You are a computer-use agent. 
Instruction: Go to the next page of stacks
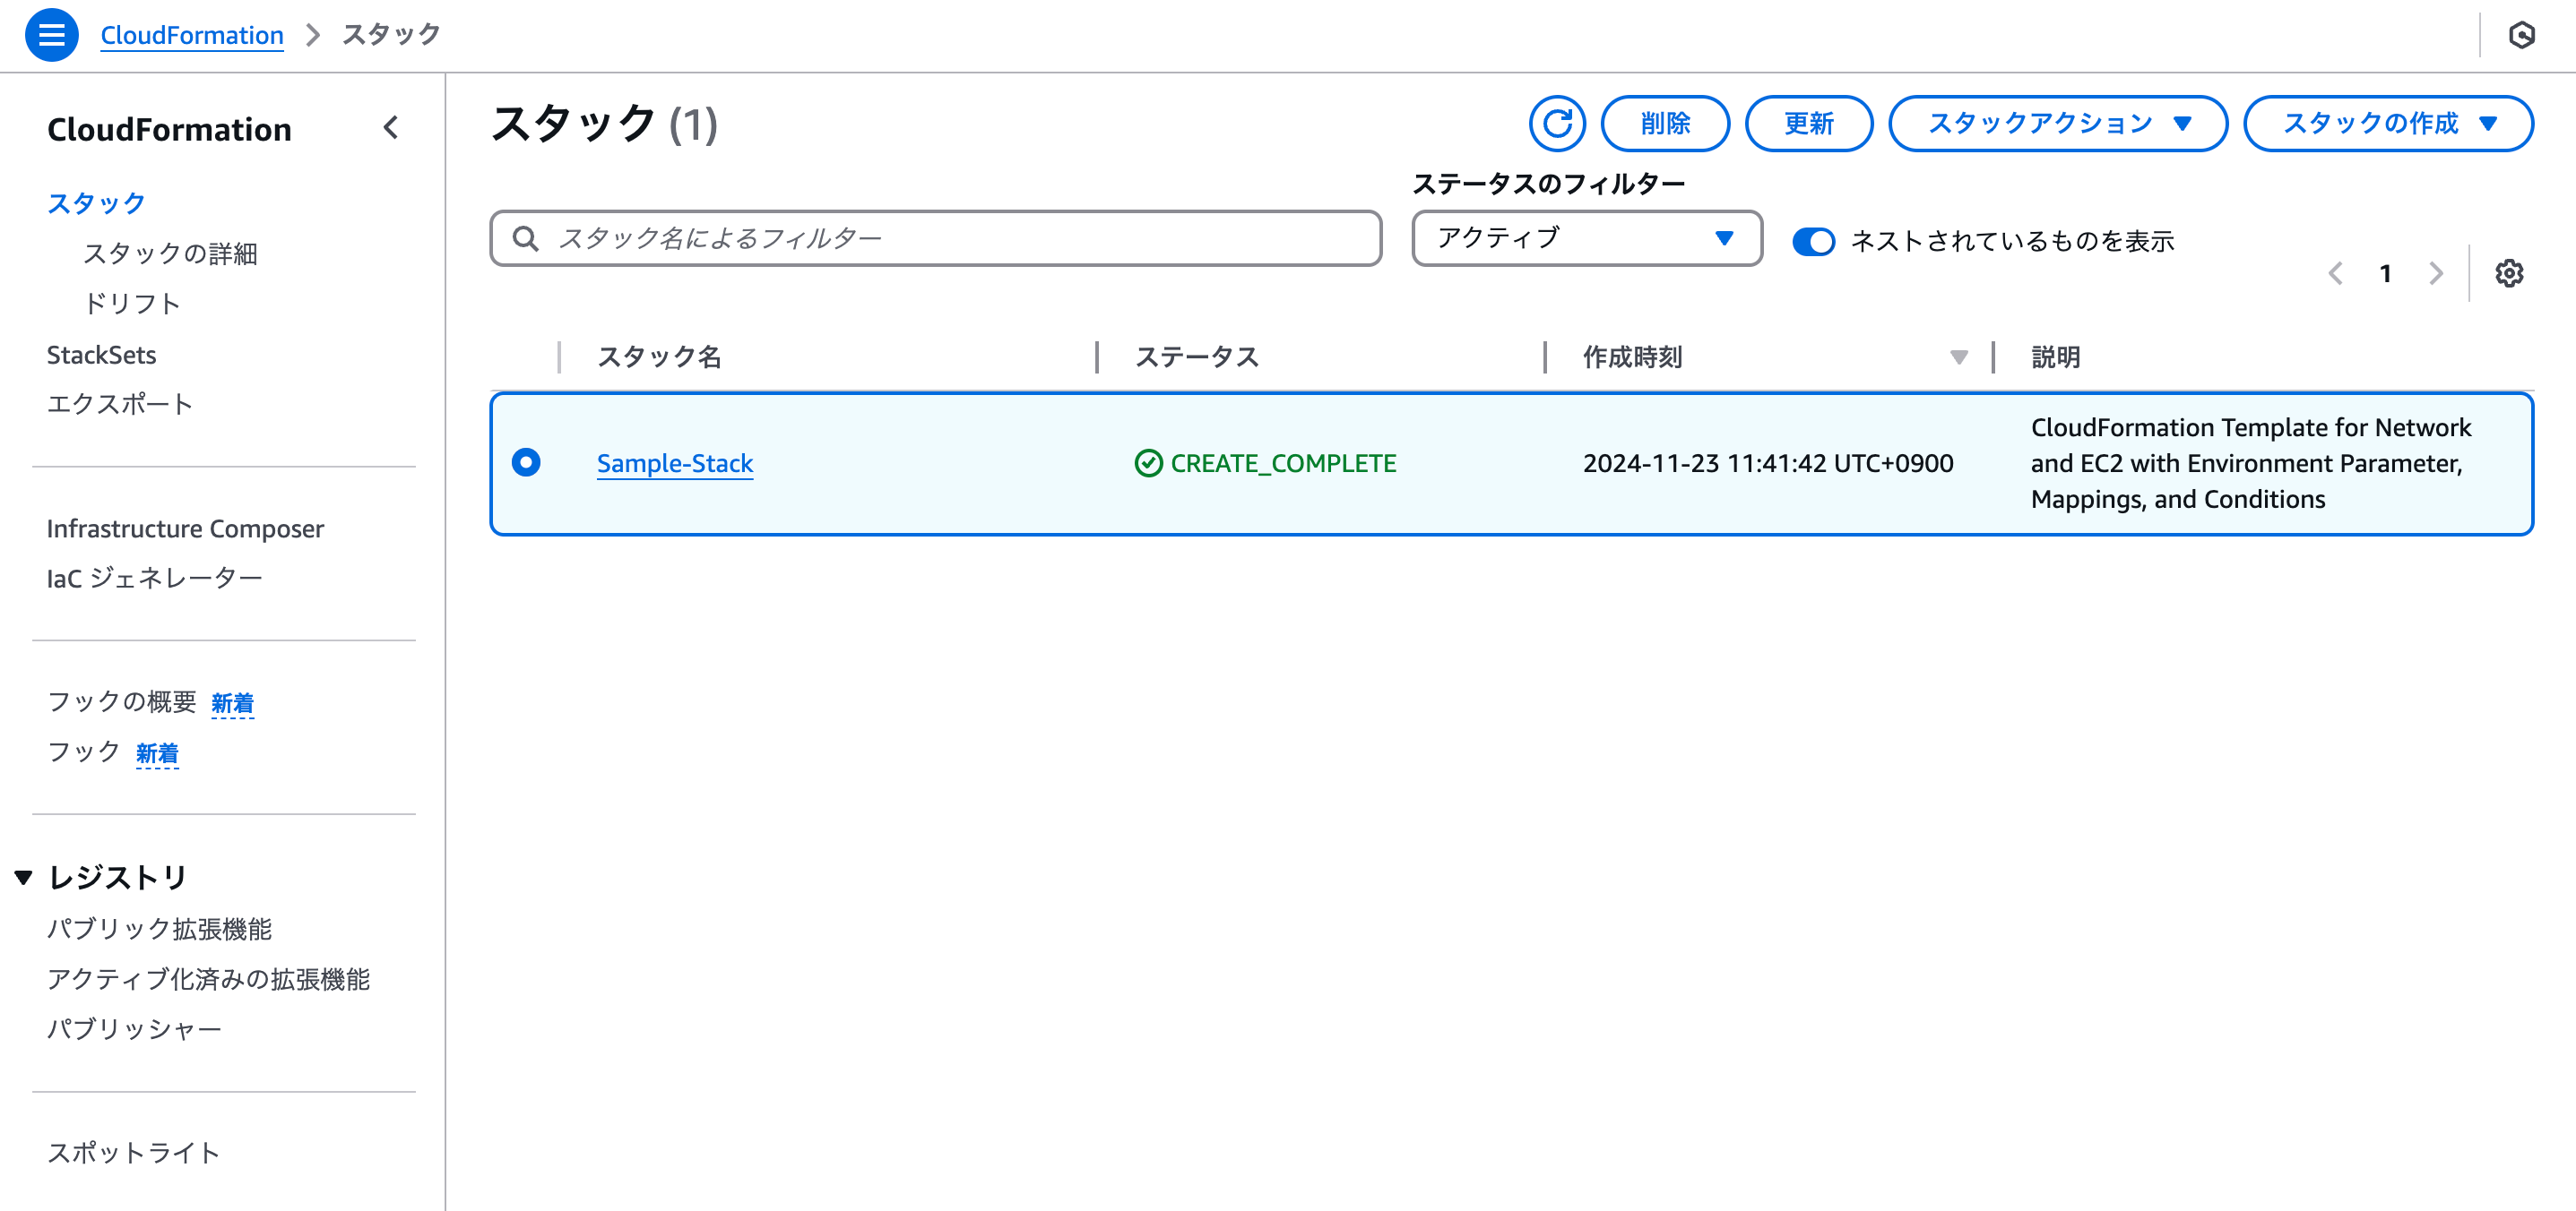click(2435, 273)
